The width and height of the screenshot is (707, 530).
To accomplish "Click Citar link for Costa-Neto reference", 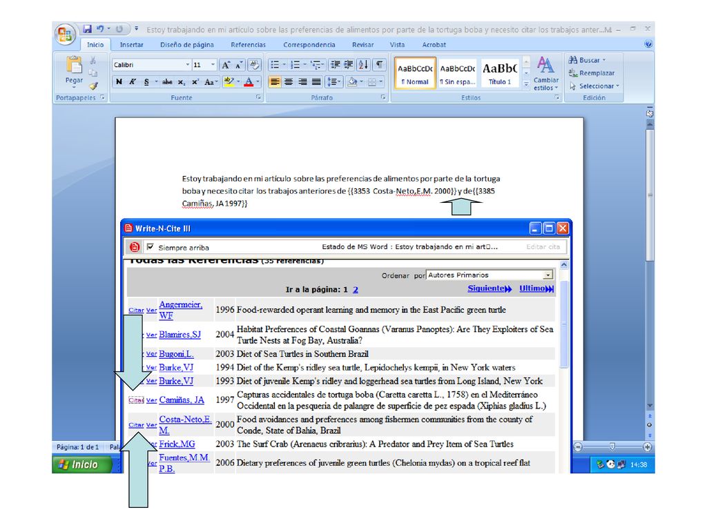I will pos(136,425).
